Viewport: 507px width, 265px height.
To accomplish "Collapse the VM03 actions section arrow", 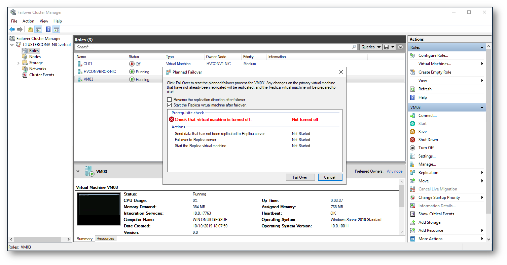I will coord(482,107).
